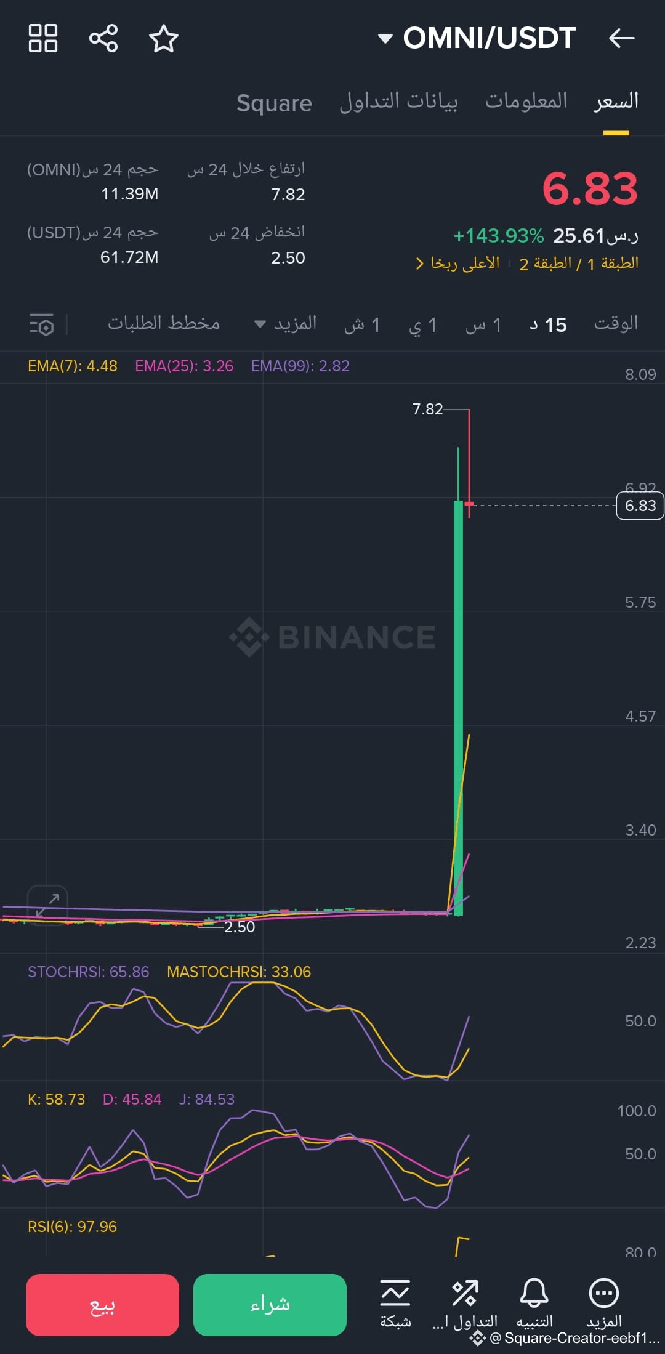665x1354 pixels.
Task: Tap the 61.72M USDT volume value
Action: click(x=129, y=257)
